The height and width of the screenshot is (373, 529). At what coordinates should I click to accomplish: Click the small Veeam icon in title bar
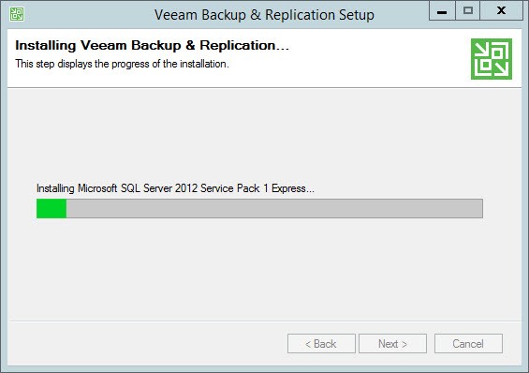pos(17,14)
